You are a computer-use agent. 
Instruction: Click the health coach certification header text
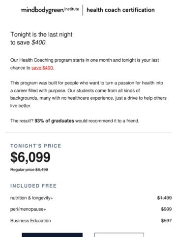[x=120, y=10]
